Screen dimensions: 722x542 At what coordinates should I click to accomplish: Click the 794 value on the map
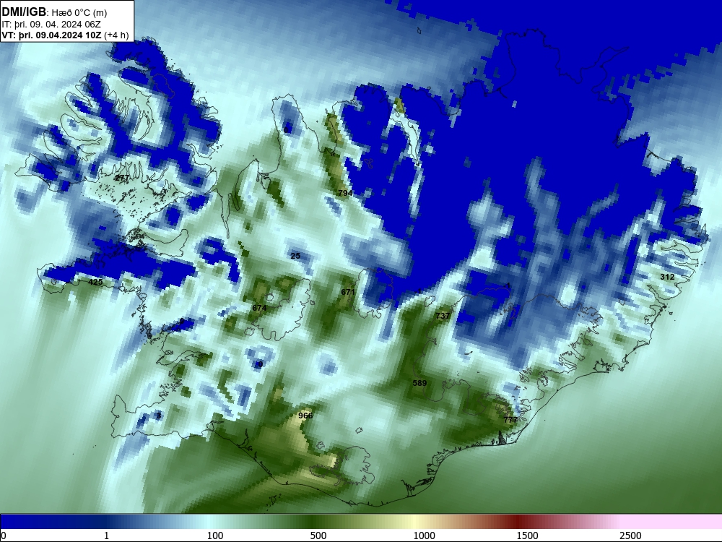(x=345, y=193)
